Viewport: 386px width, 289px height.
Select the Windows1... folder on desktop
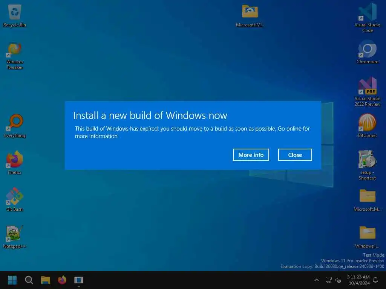point(367,236)
